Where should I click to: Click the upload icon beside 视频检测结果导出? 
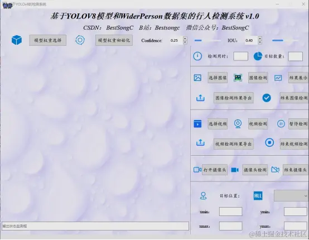click(200, 142)
